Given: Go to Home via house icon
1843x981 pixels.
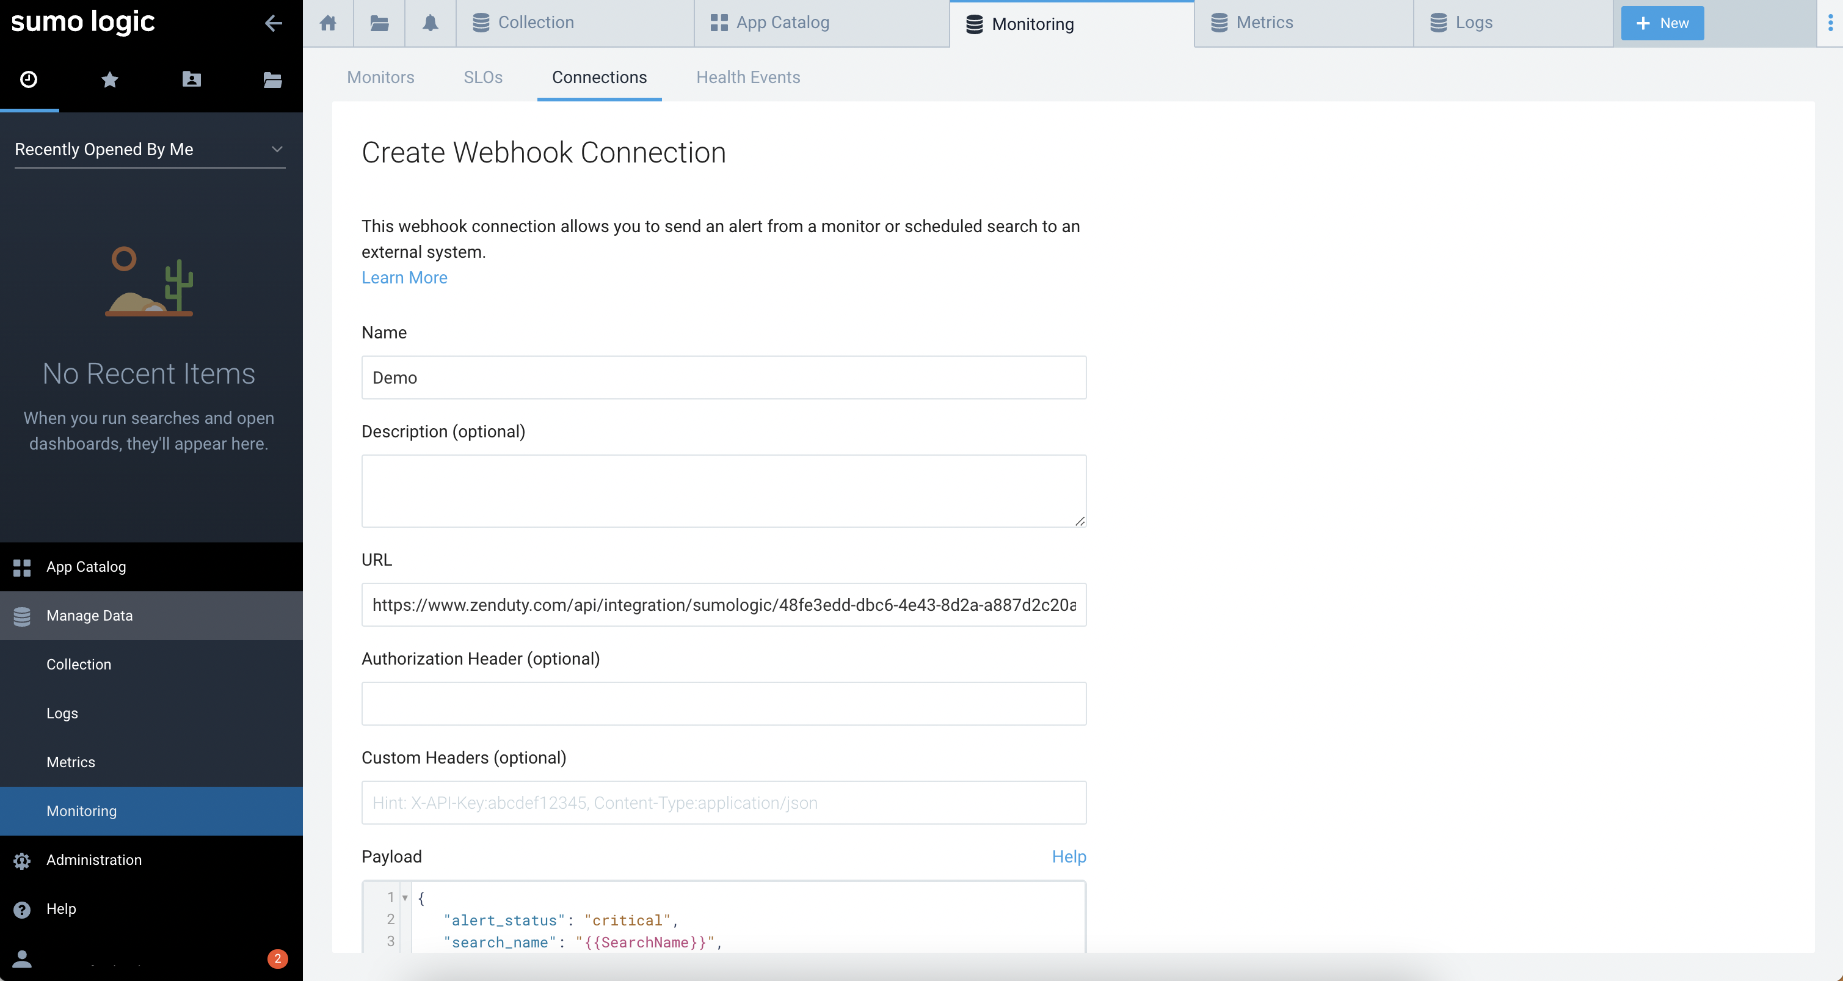Looking at the screenshot, I should pos(329,23).
